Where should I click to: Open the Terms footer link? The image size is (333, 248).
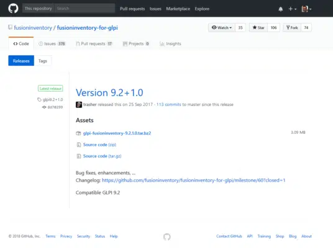click(50, 236)
